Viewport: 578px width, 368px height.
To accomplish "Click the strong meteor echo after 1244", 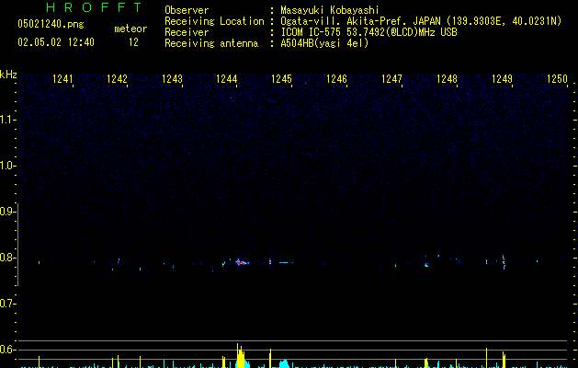I will click(242, 262).
